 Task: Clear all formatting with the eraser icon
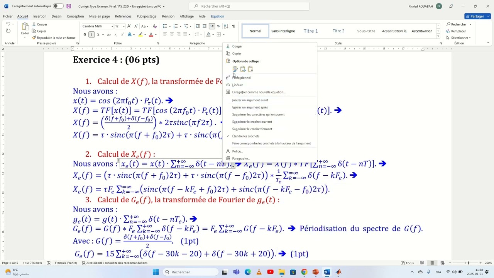click(155, 26)
